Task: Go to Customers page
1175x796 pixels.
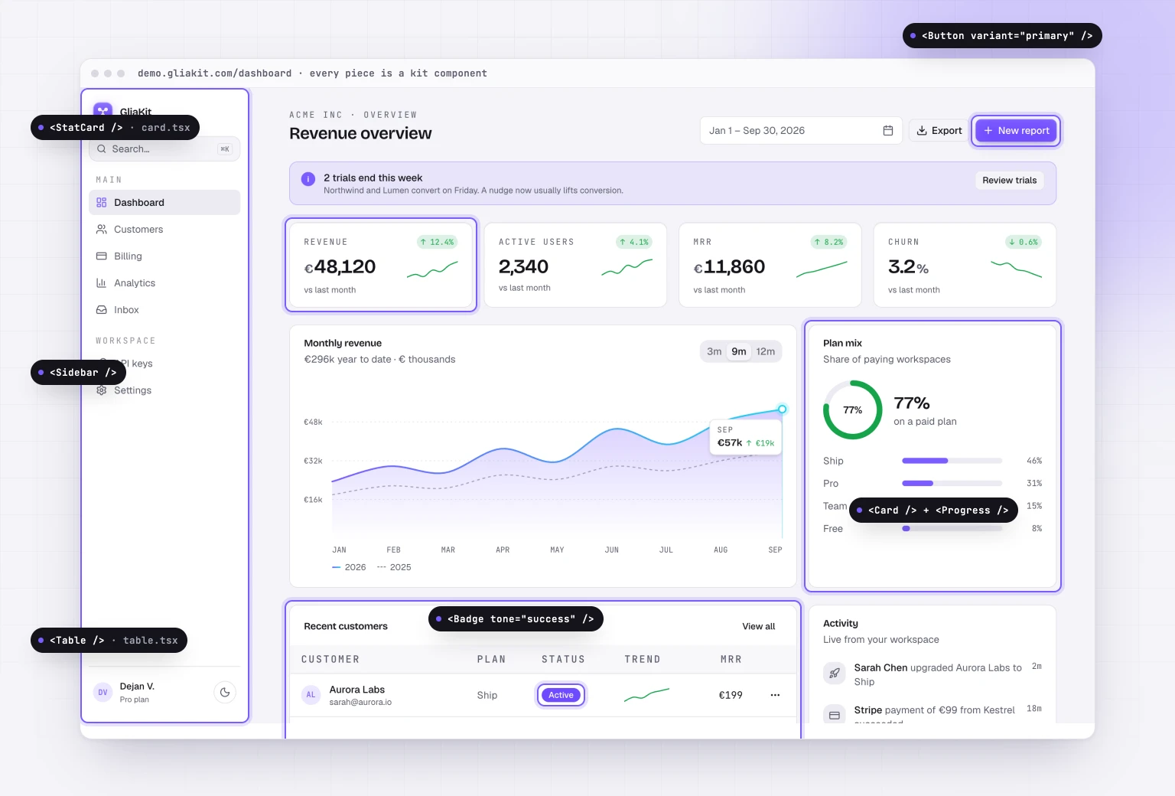Action: [x=164, y=230]
